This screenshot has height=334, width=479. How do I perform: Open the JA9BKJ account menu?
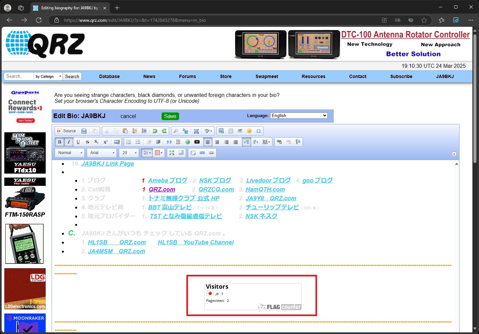pyautogui.click(x=445, y=76)
